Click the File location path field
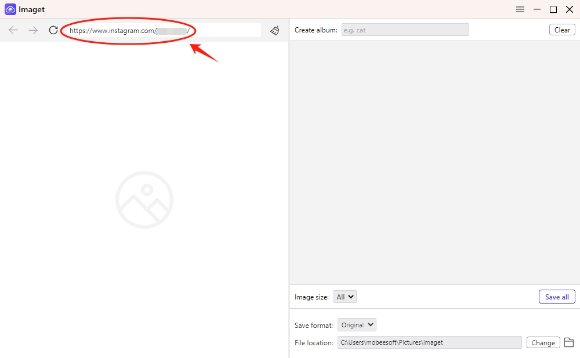 tap(429, 342)
